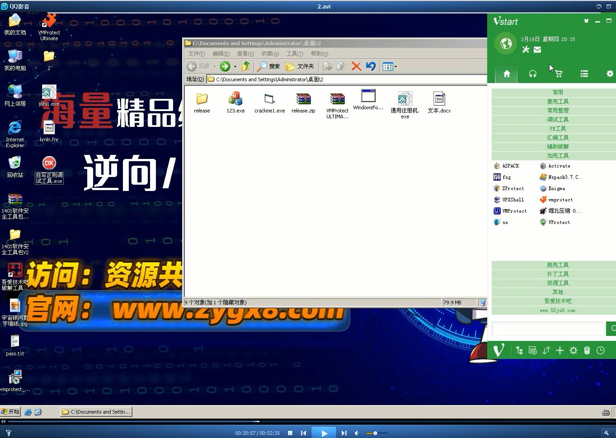Viewport: 616px width, 438px height.
Task: Mute the player volume speaker icon
Action: tap(357, 433)
